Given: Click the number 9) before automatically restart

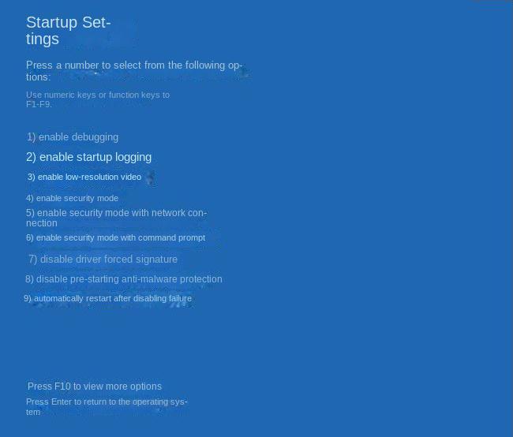Looking at the screenshot, I should click(28, 298).
